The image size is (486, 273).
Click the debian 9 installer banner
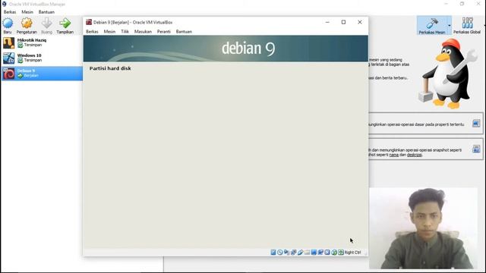[226, 49]
